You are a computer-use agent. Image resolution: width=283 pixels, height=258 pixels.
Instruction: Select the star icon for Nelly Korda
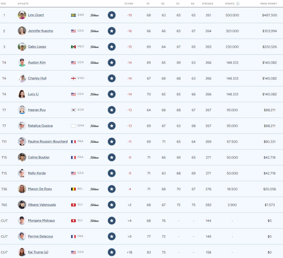coord(112,173)
